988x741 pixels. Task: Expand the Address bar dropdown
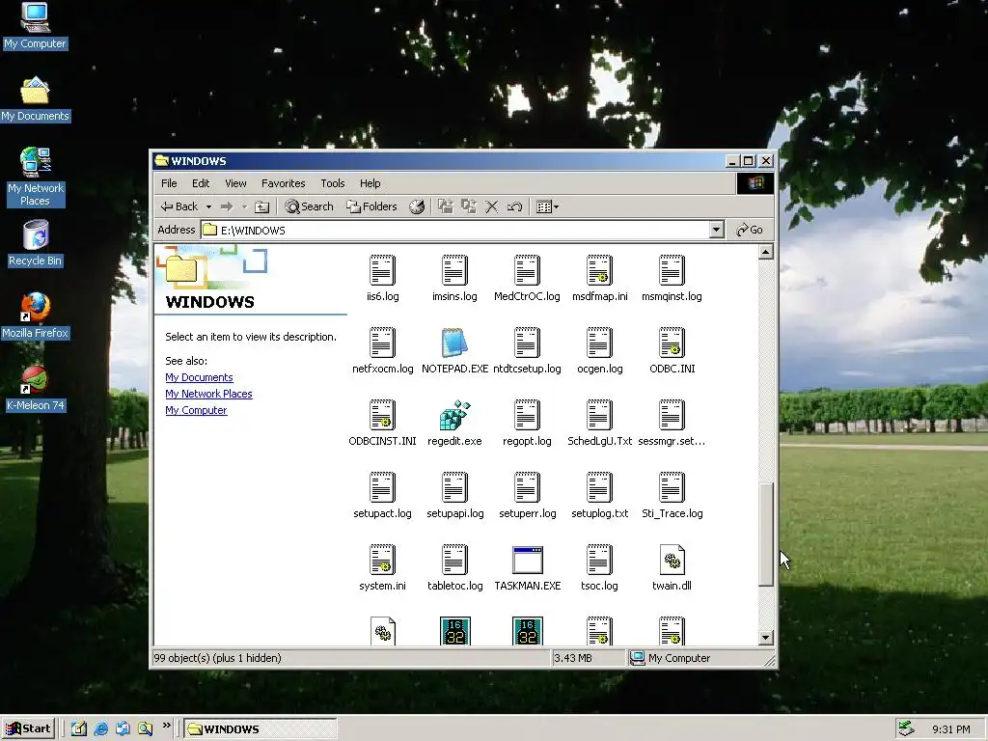click(x=716, y=230)
